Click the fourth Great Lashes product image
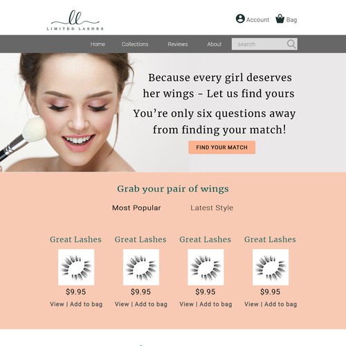The image size is (346, 346). point(271,267)
